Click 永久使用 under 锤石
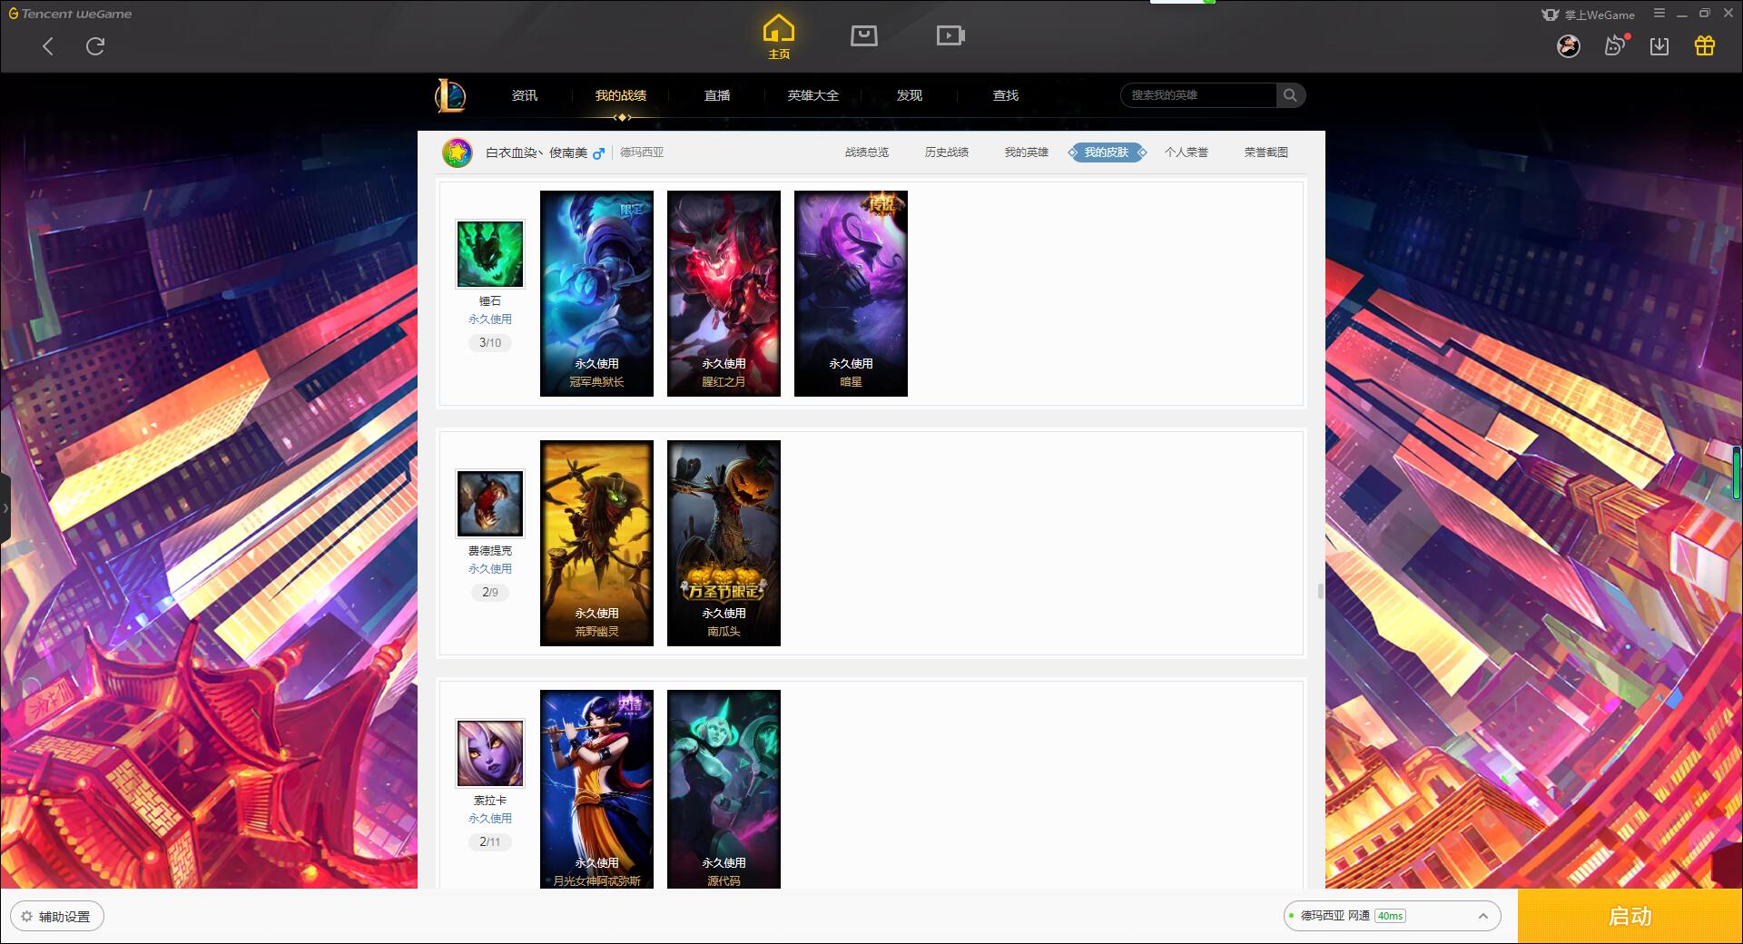1743x944 pixels. click(490, 320)
